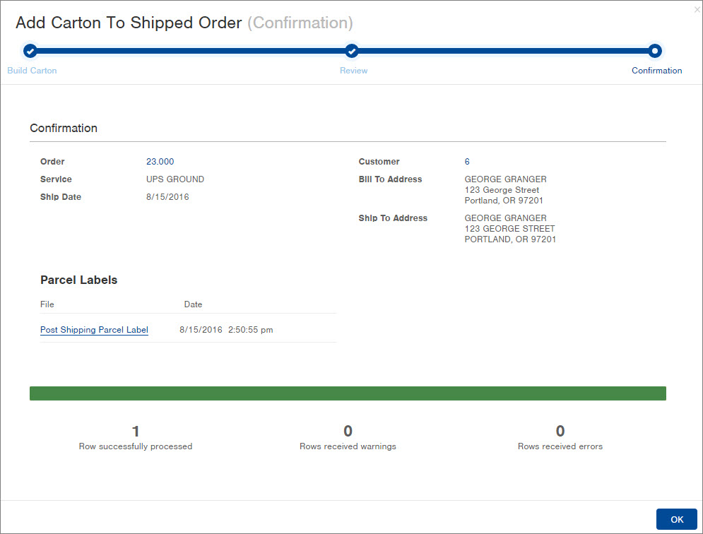Screen dimensions: 703x534
Task: Click the OK button
Action: click(x=677, y=519)
